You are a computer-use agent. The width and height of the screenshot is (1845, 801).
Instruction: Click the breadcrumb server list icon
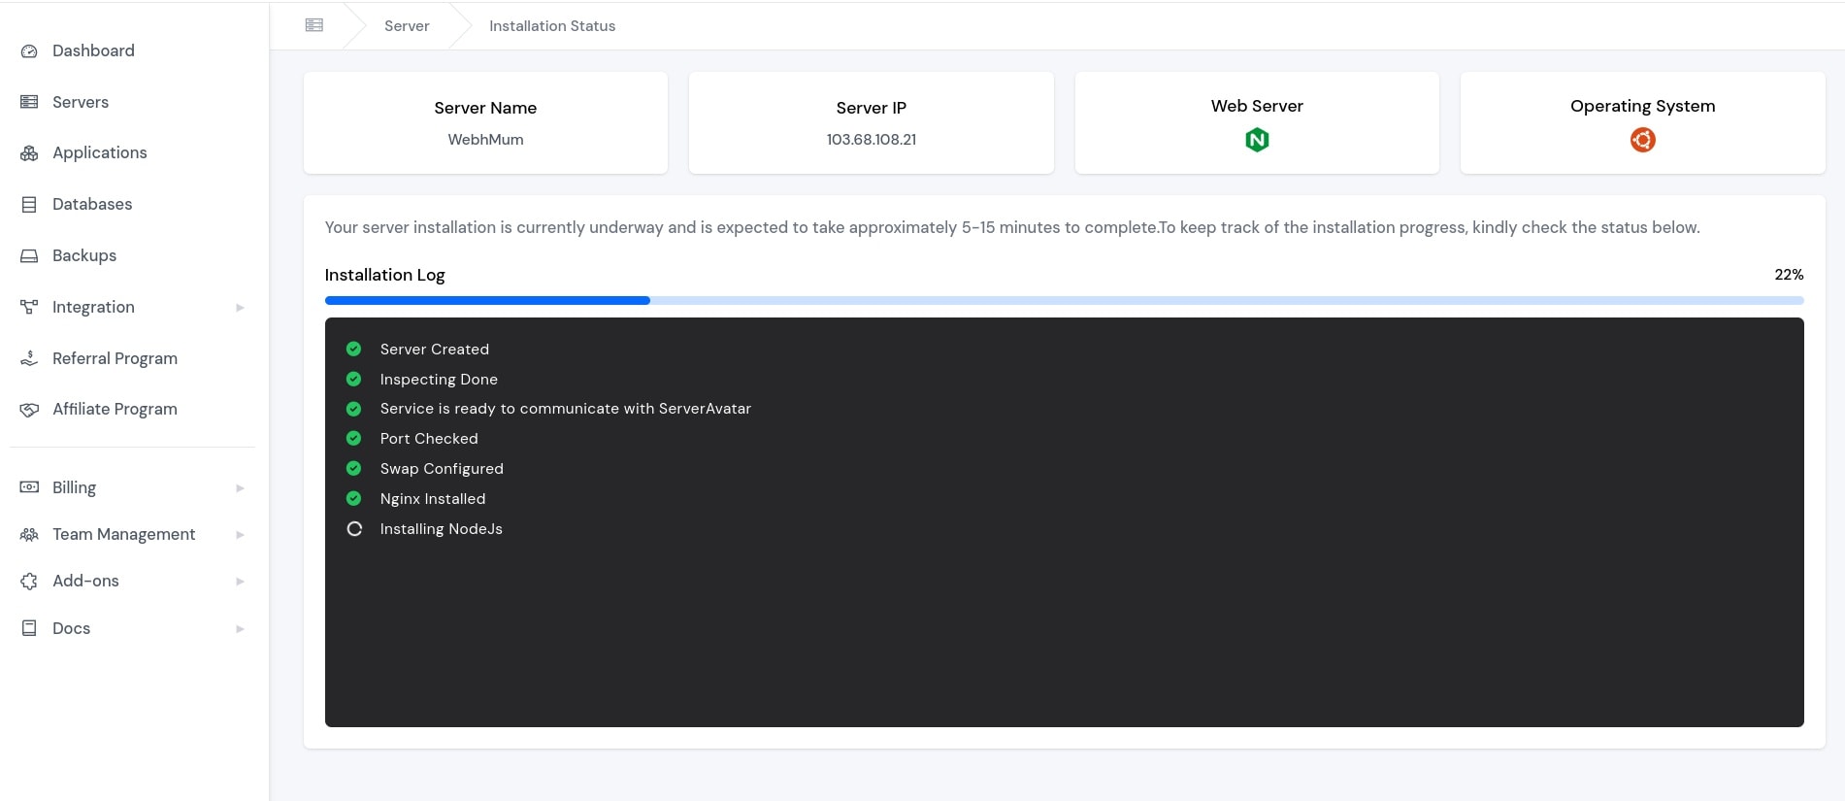(x=314, y=25)
